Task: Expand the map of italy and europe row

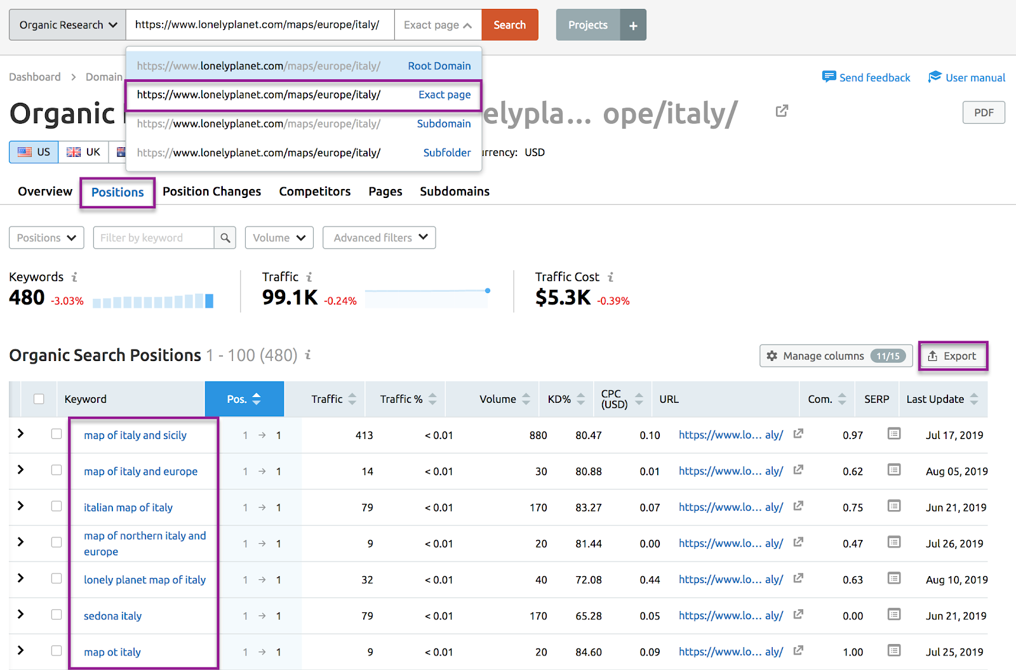Action: [20, 470]
